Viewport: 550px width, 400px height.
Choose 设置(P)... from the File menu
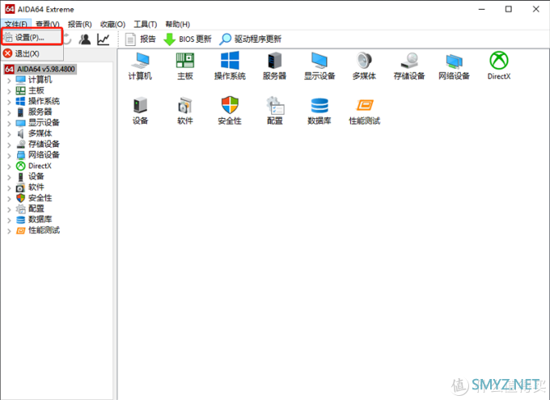(x=32, y=37)
